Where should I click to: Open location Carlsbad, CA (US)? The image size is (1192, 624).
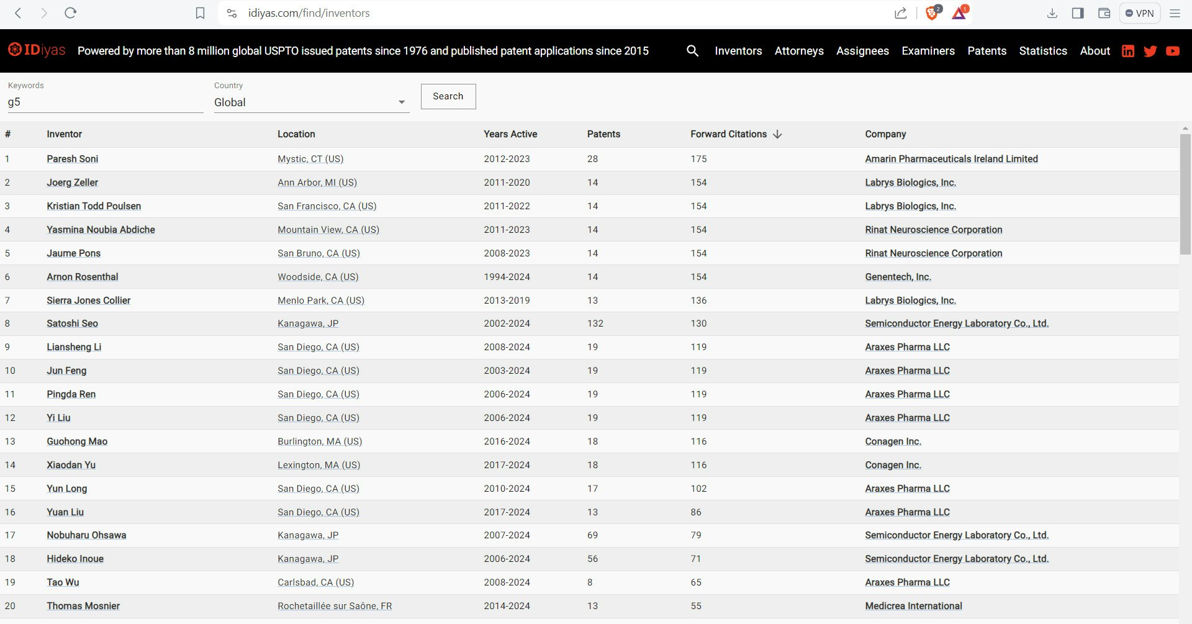[316, 582]
